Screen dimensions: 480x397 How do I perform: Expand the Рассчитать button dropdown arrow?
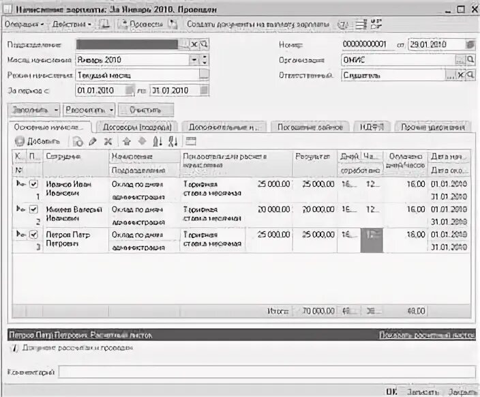[x=111, y=110]
